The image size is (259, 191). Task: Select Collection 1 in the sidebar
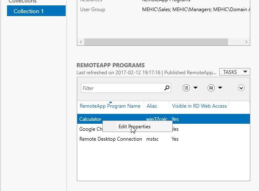click(36, 11)
